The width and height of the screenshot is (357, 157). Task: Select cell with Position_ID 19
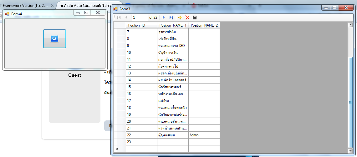click(x=141, y=114)
